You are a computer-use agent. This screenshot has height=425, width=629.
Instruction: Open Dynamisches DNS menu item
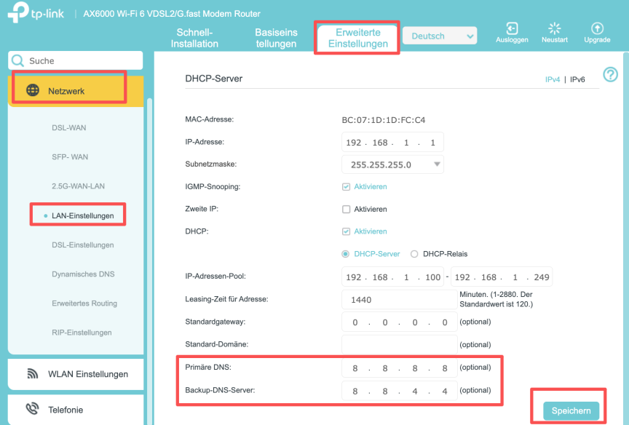point(83,274)
